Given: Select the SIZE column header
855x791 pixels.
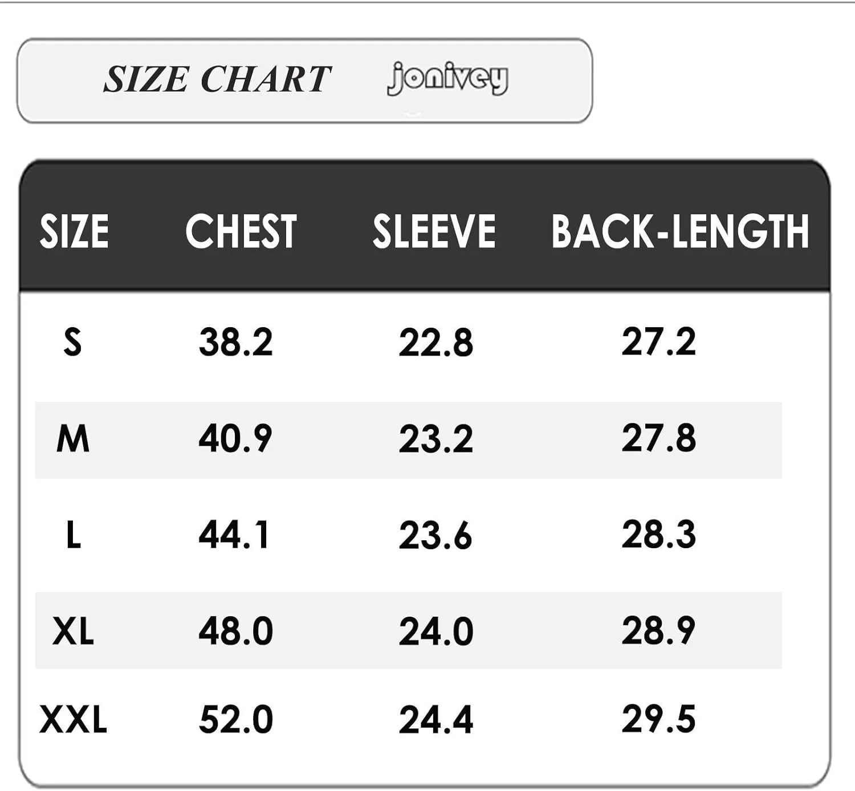Looking at the screenshot, I should click(x=74, y=231).
